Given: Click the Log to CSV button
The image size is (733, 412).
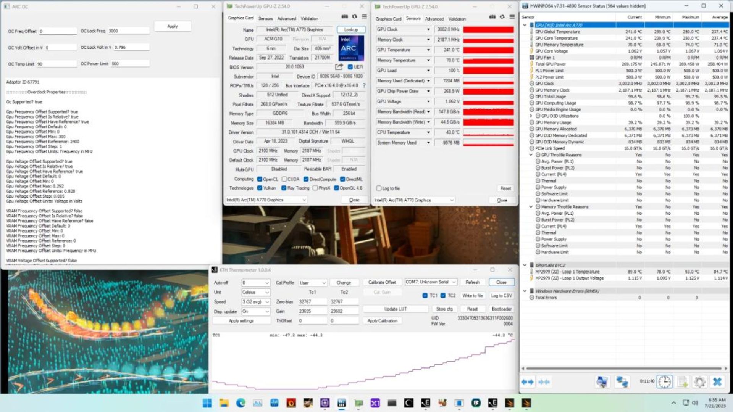Looking at the screenshot, I should (501, 296).
